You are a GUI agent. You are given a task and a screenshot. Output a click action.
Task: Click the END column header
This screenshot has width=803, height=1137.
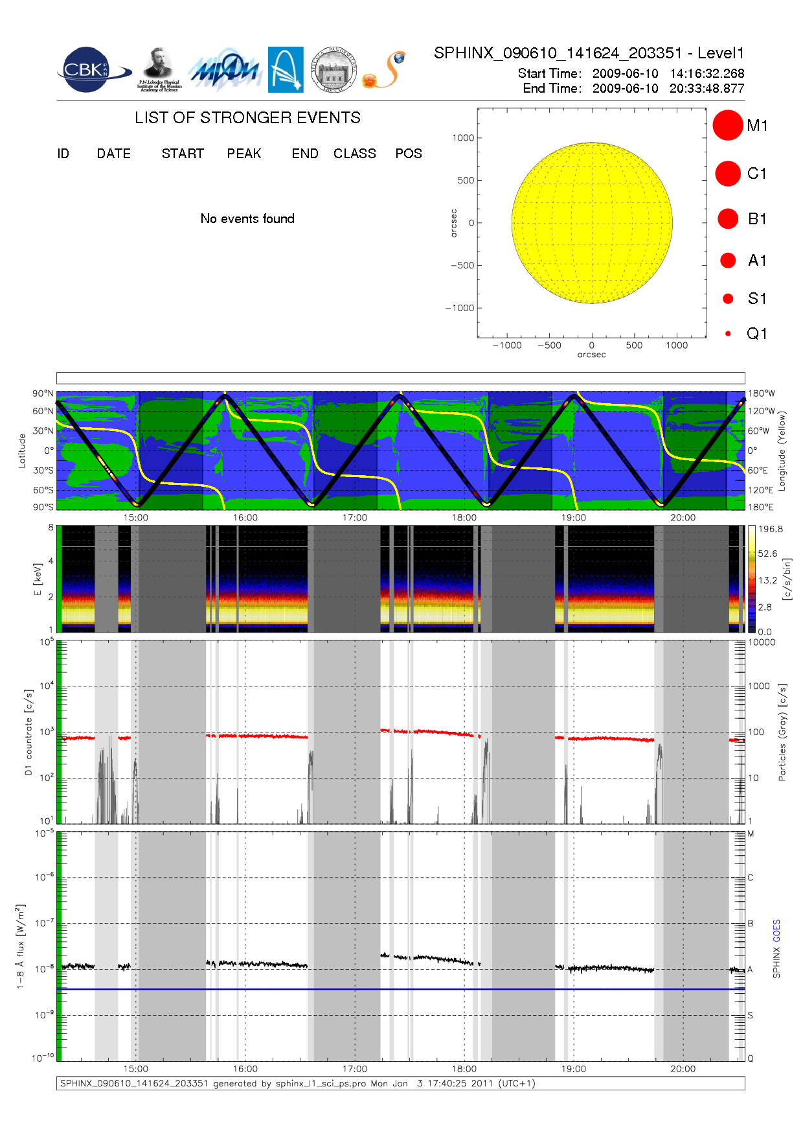pos(305,154)
